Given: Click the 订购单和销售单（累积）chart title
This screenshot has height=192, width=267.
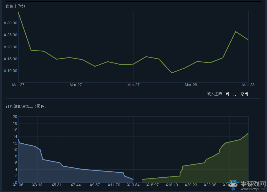Looking at the screenshot, I should pos(26,106).
